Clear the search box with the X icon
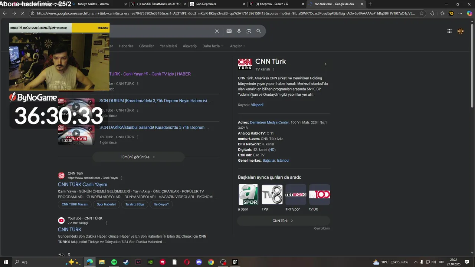 pyautogui.click(x=217, y=31)
